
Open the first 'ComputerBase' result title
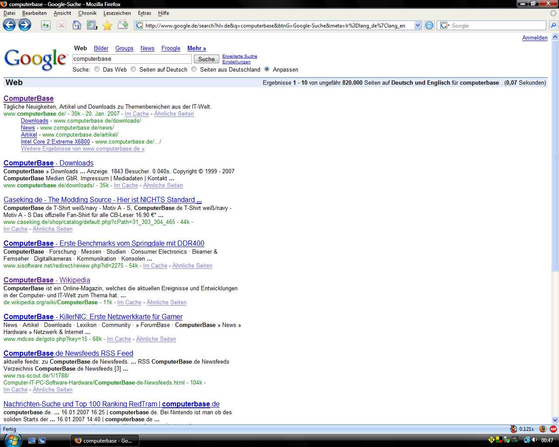tap(28, 98)
